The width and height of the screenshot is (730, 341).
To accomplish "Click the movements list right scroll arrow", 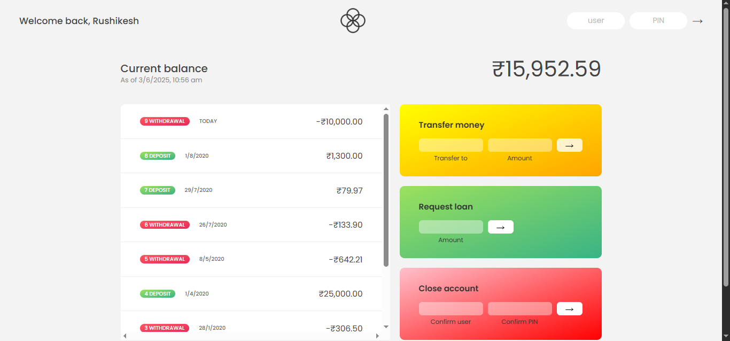I will [x=377, y=336].
